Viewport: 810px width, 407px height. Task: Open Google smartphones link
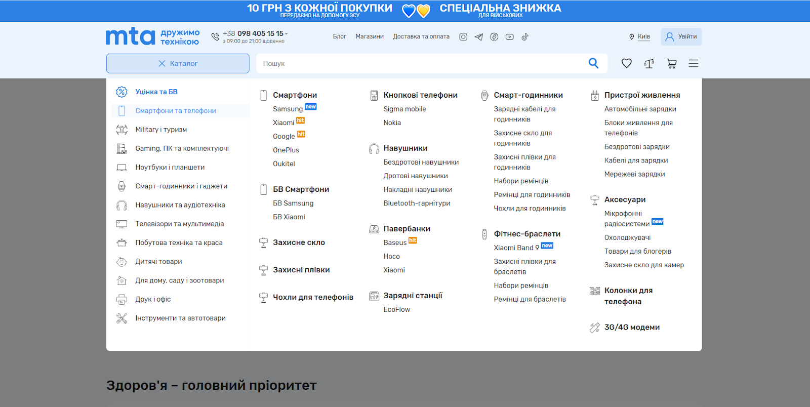coord(283,136)
